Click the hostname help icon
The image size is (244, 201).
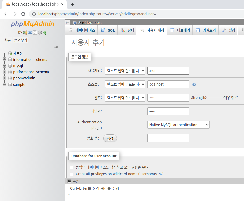[x=194, y=85]
